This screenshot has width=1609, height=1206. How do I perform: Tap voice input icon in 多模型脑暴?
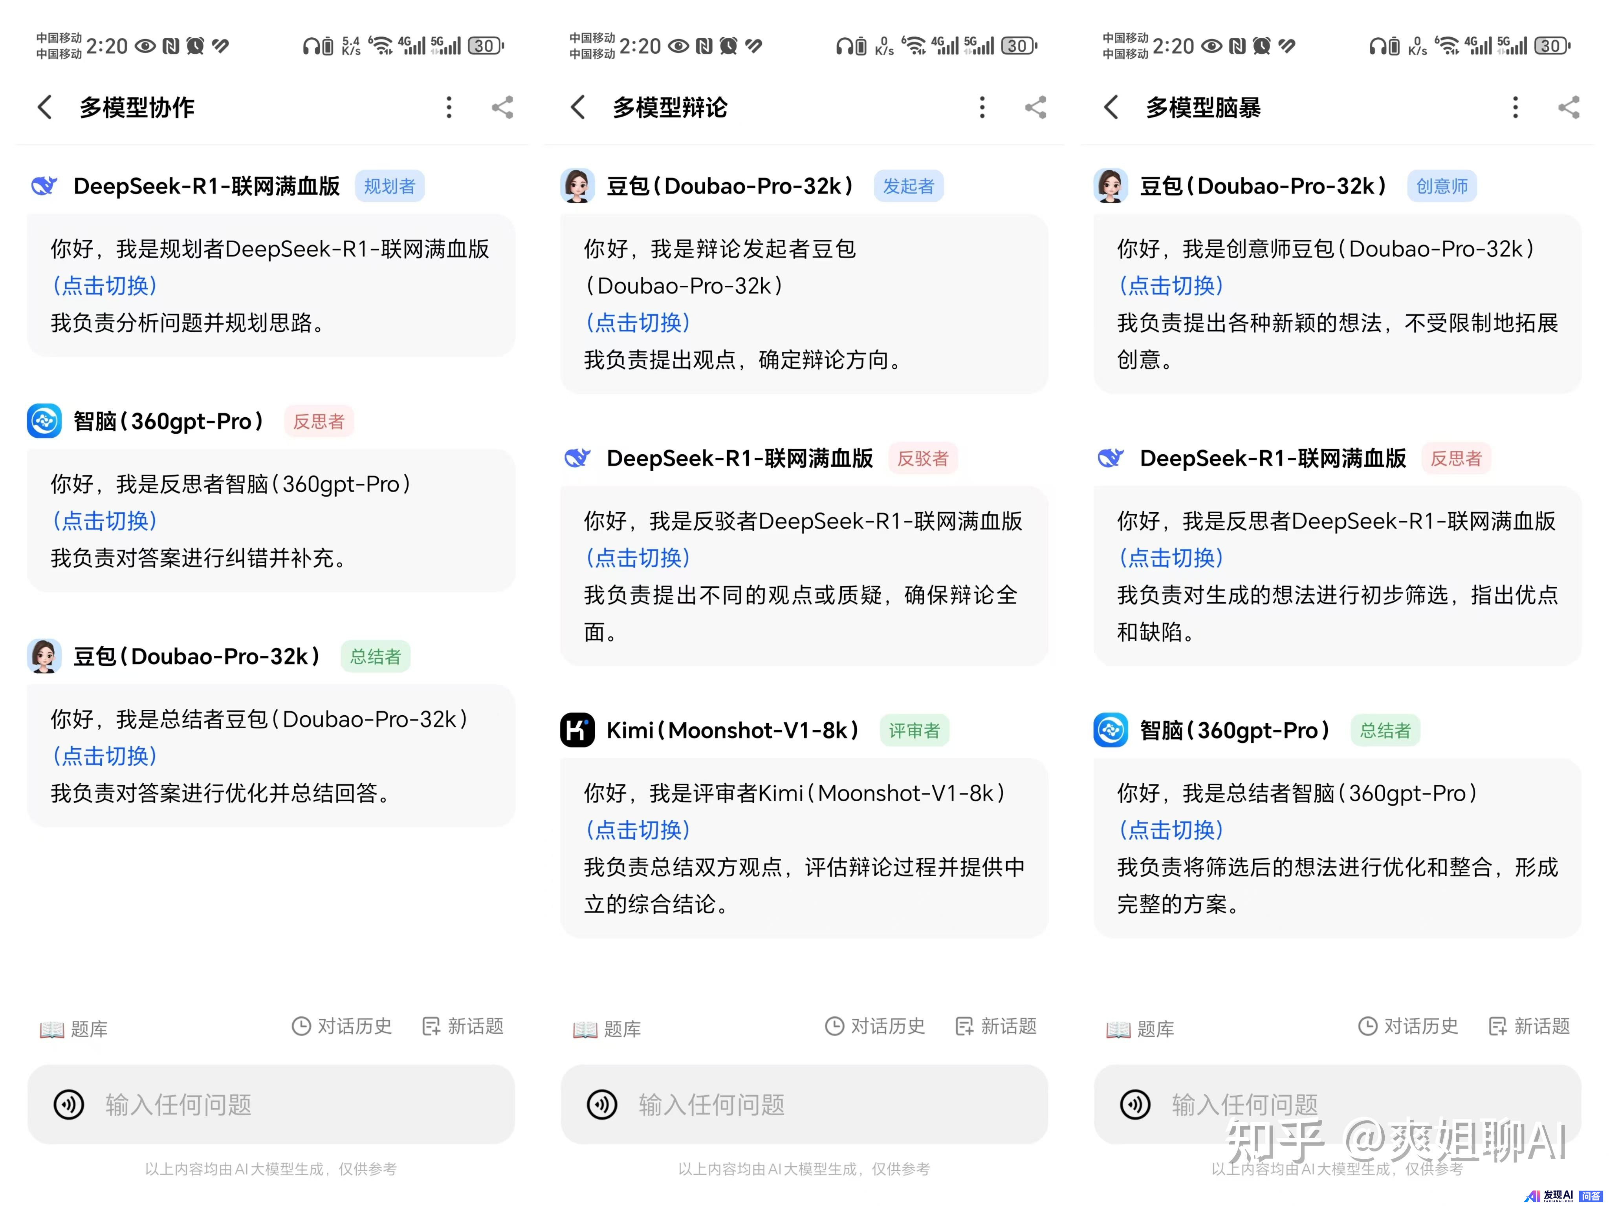1136,1105
